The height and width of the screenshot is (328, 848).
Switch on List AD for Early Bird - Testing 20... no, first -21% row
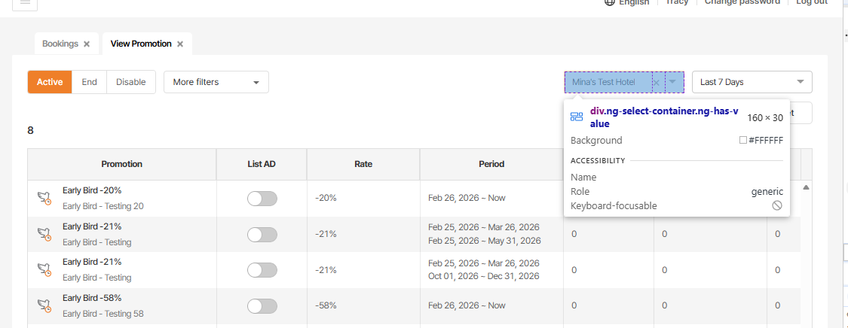262,235
